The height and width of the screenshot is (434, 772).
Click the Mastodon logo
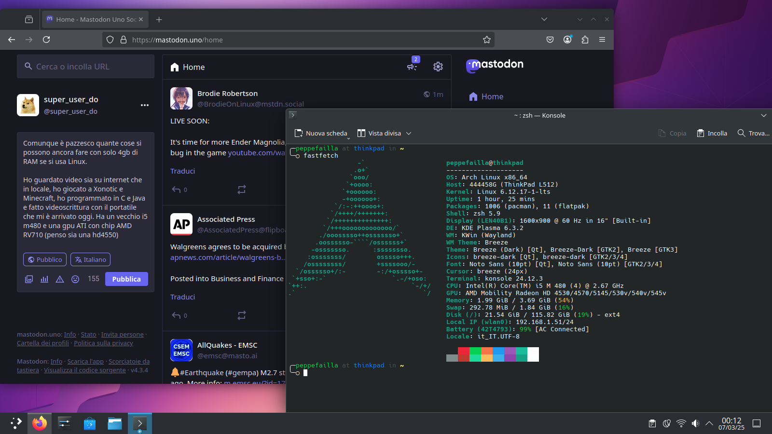tap(495, 65)
